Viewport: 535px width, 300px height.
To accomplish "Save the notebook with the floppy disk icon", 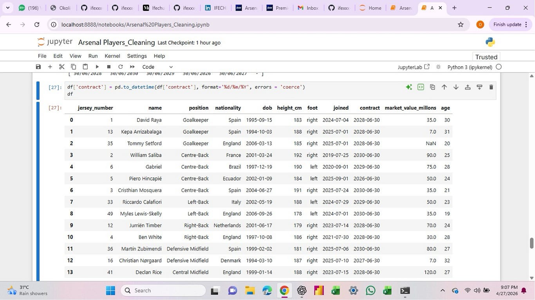I will coord(38,67).
